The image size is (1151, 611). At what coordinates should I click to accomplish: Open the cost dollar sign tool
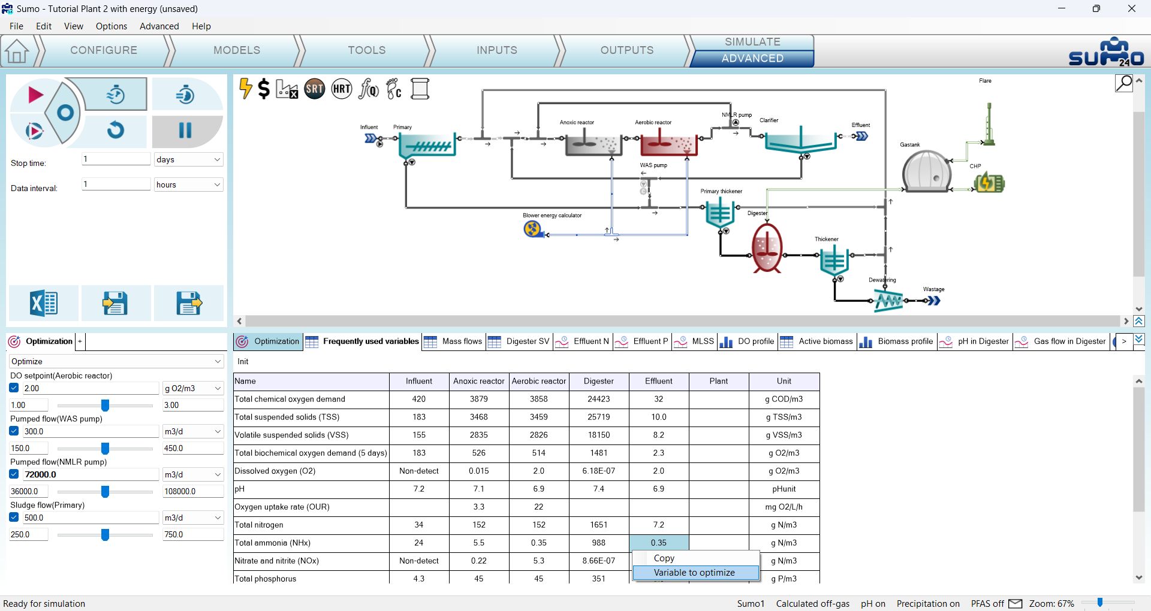pyautogui.click(x=264, y=89)
